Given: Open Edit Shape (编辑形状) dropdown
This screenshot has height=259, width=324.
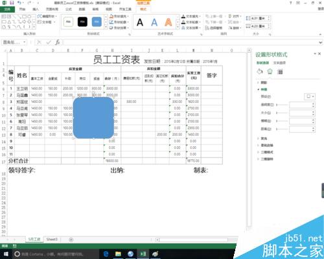Looking at the screenshot, I should [47, 16].
